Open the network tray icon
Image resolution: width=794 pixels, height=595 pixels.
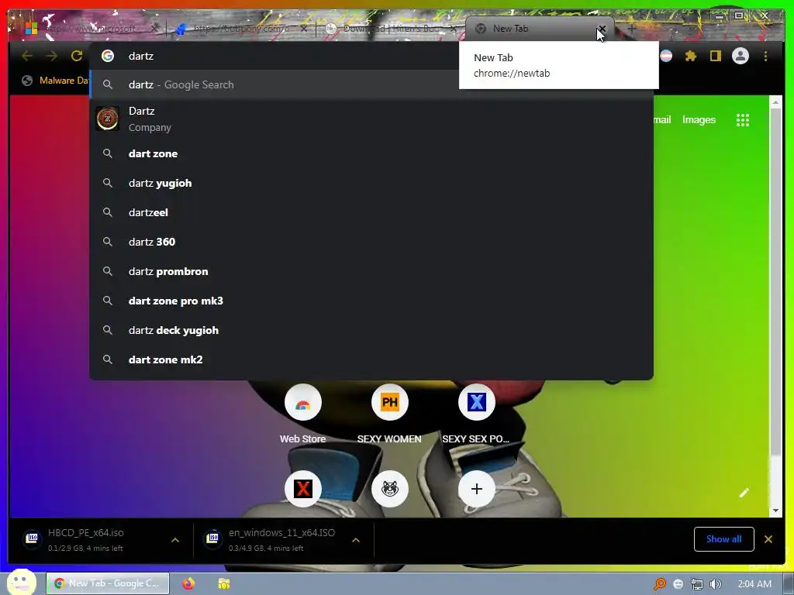point(697,584)
